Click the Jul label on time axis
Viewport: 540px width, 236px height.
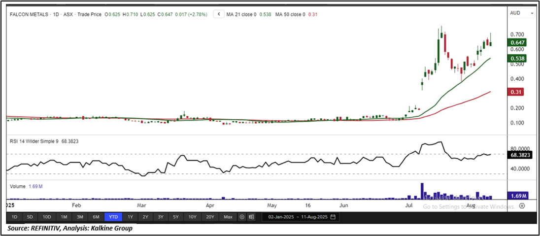409,205
